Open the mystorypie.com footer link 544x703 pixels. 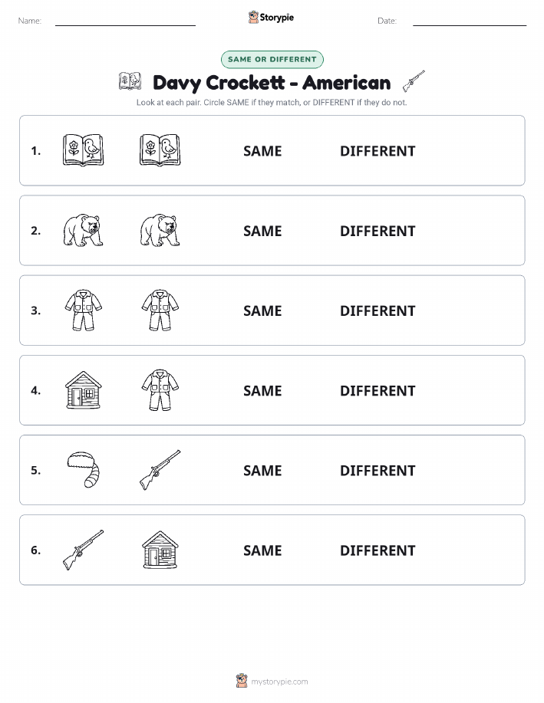coord(272,681)
